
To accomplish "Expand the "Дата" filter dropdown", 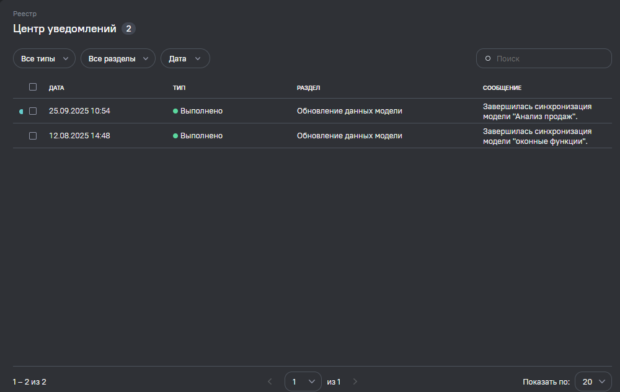I will 185,58.
